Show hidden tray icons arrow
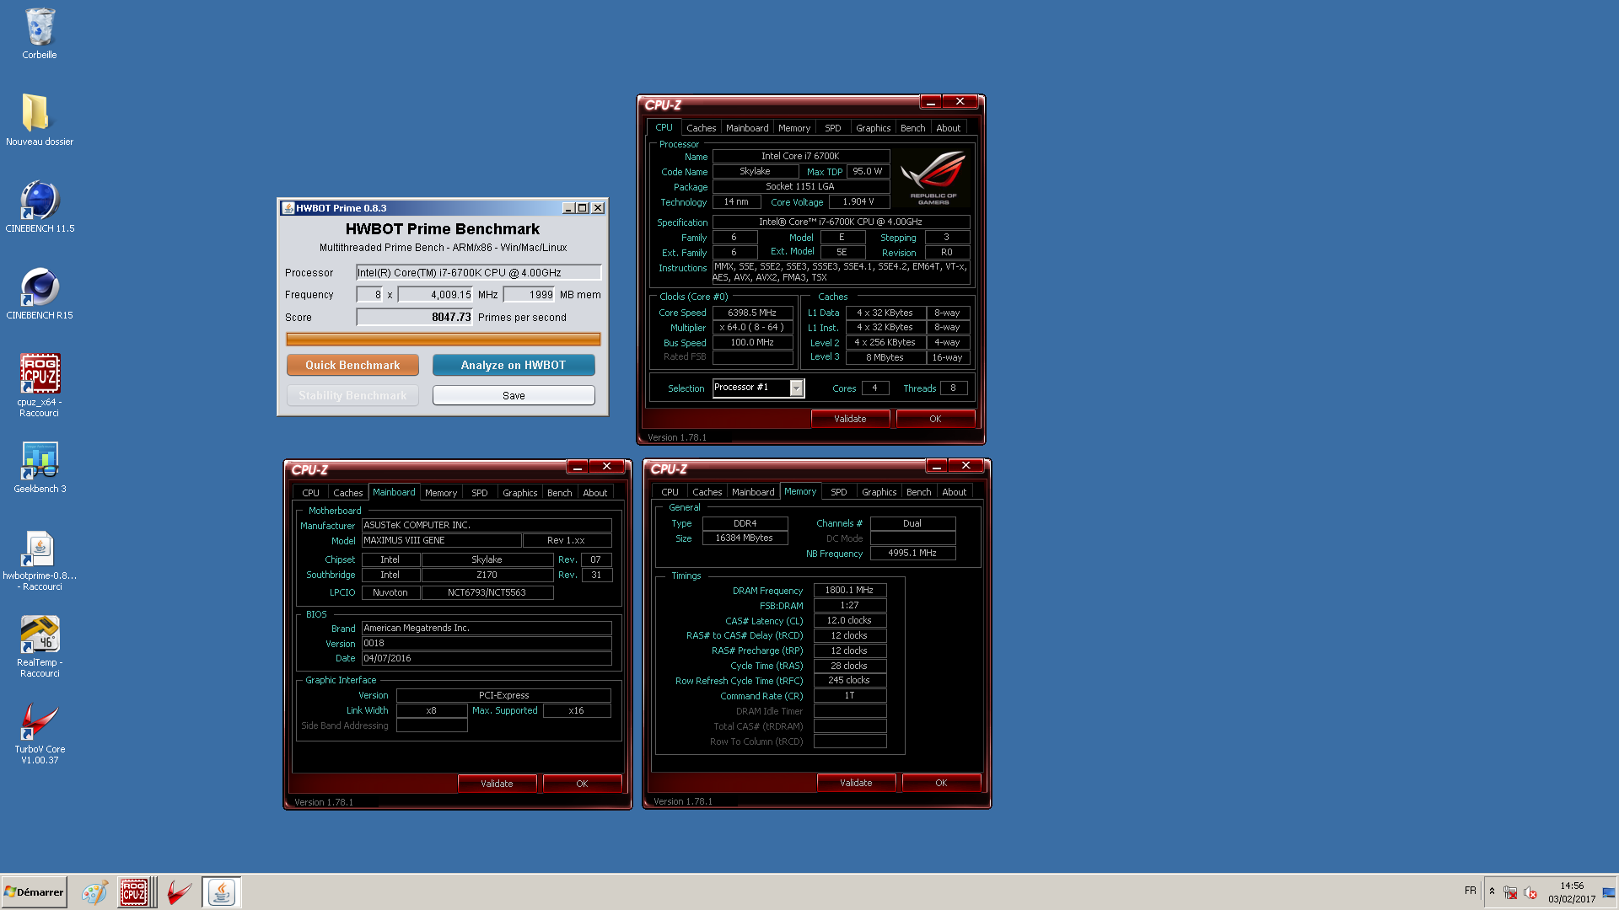 1492,891
